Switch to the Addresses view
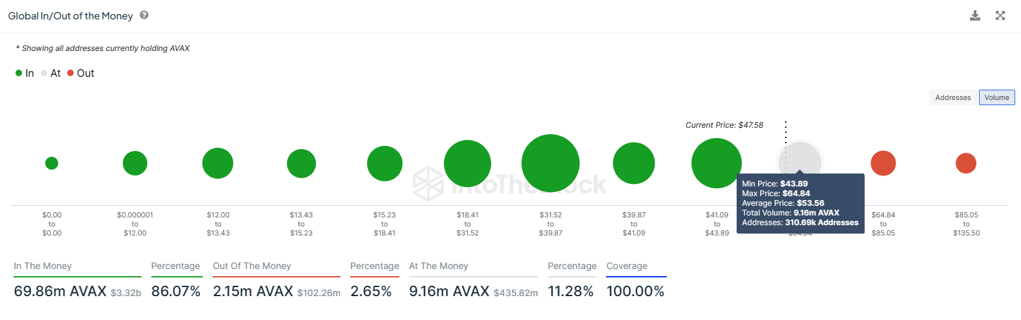The width and height of the screenshot is (1021, 320). point(953,97)
